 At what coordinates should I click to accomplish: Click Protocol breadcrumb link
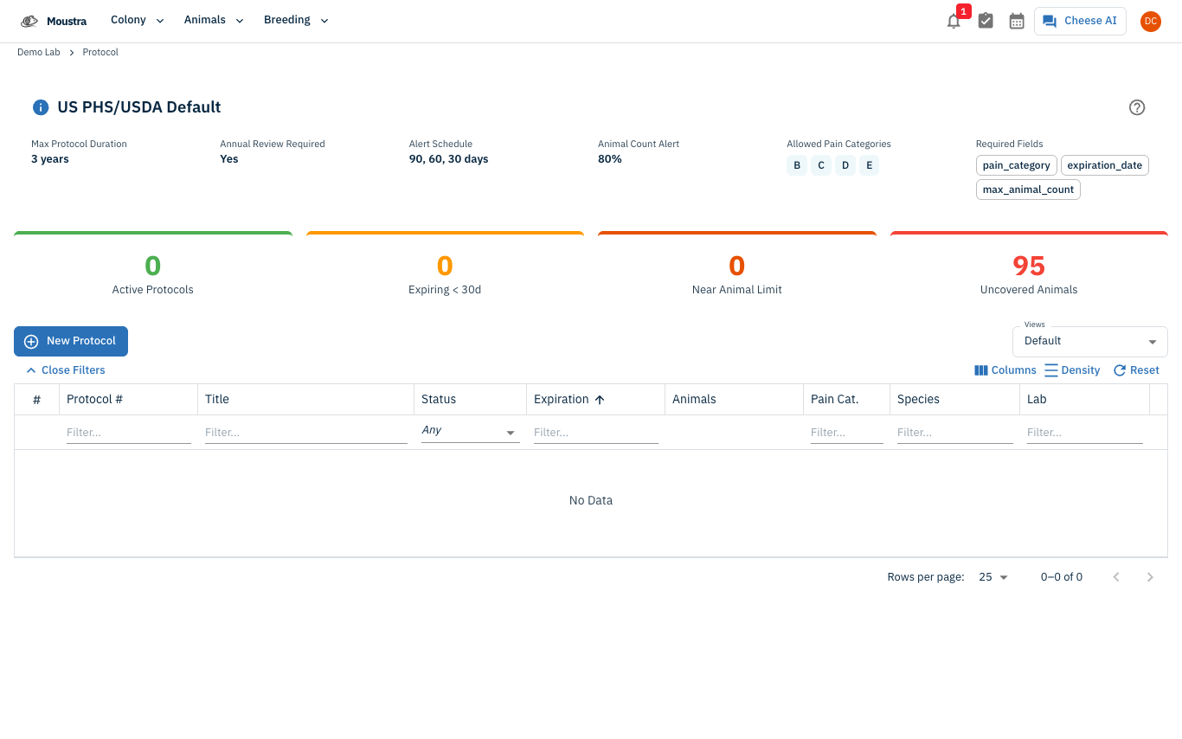[100, 53]
